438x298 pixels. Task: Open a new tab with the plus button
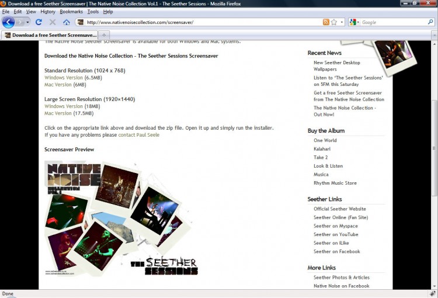tap(104, 35)
